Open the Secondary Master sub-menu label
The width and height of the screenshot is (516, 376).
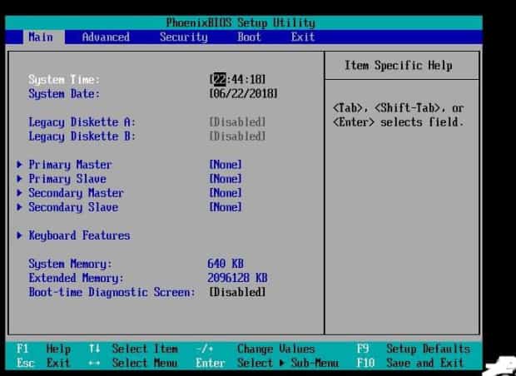[x=76, y=193]
